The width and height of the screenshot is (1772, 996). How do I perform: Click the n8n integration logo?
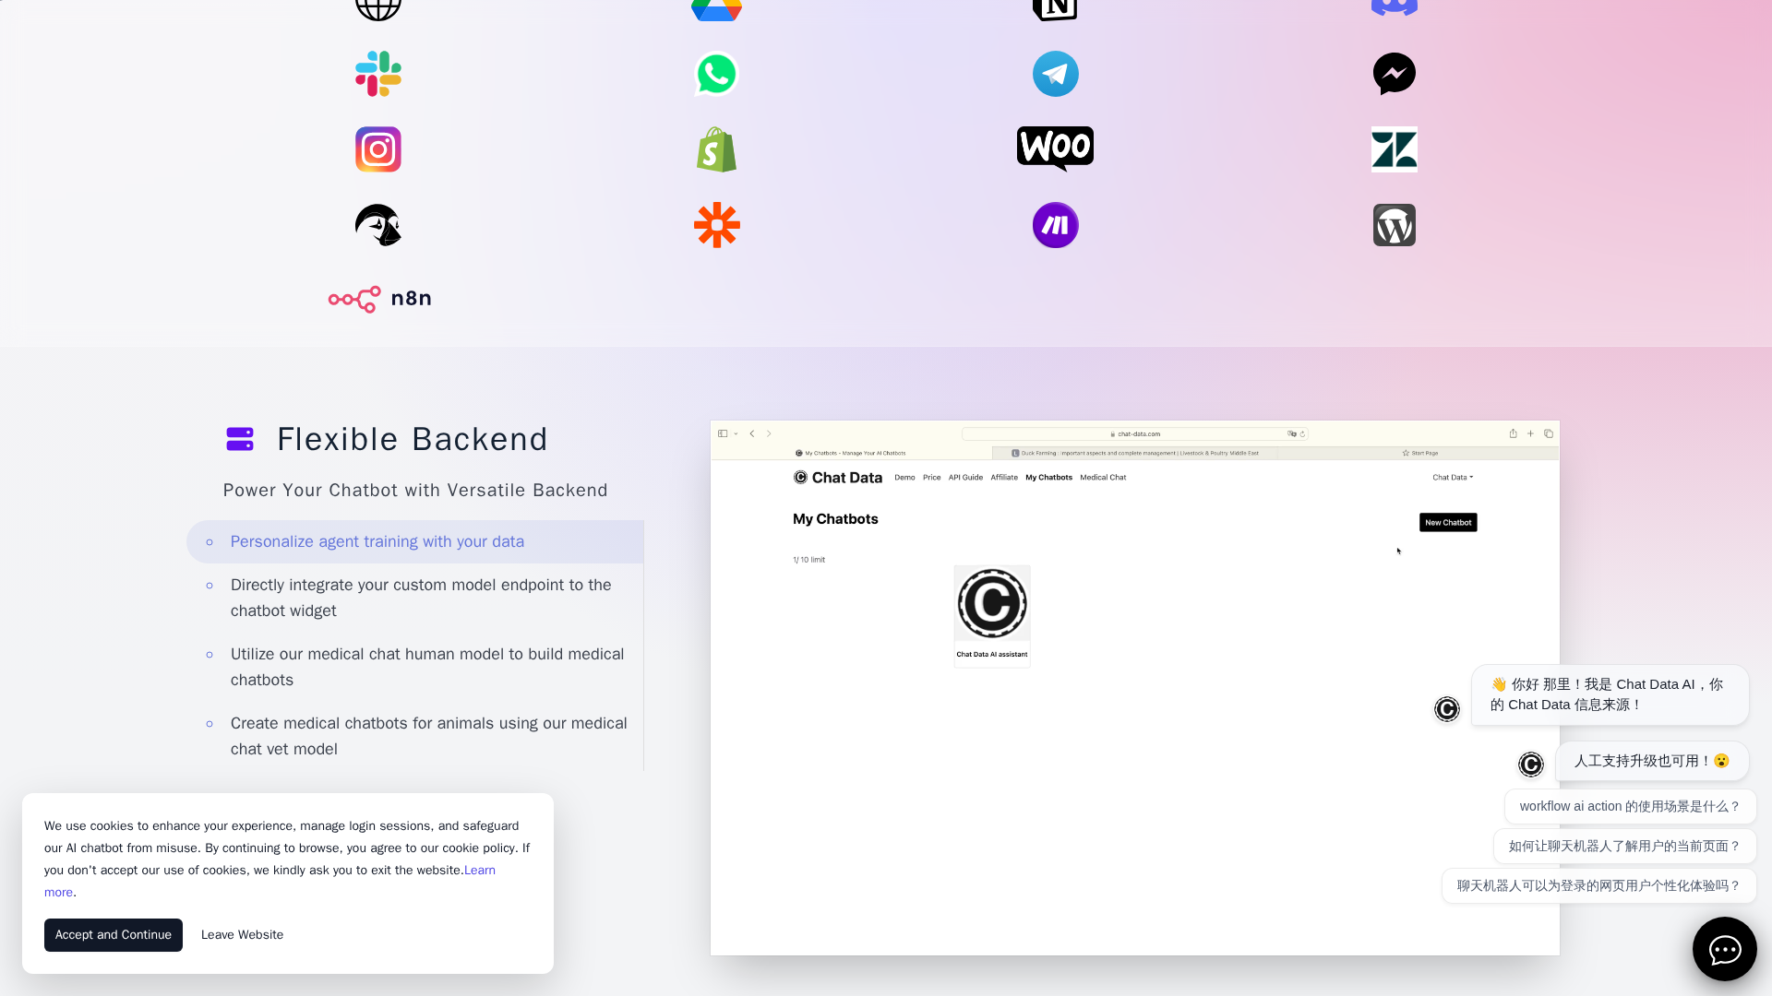point(380,299)
